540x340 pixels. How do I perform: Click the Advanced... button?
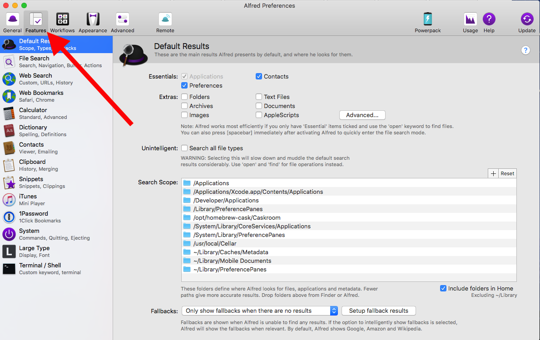click(x=362, y=115)
